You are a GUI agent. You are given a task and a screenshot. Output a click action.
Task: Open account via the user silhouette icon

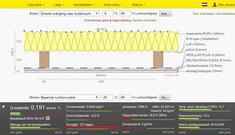215,5
